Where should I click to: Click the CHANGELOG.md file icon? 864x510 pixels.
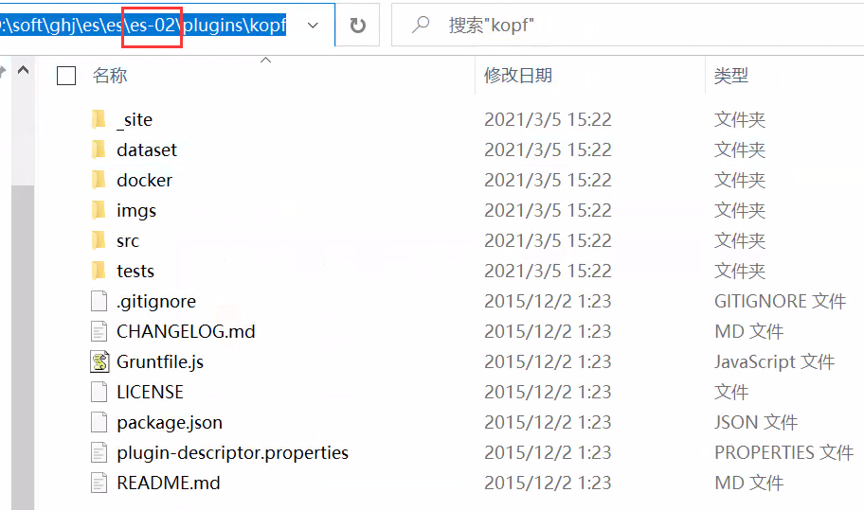[99, 331]
